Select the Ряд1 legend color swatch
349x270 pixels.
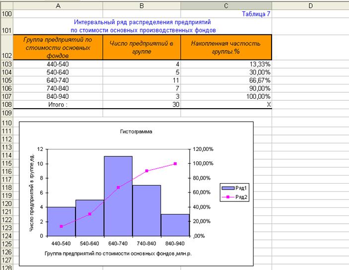click(x=227, y=189)
